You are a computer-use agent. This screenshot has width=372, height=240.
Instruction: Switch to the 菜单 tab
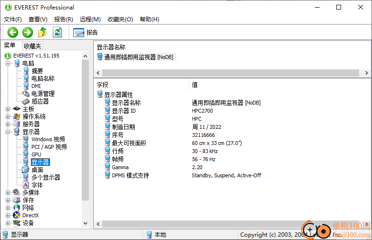point(10,46)
